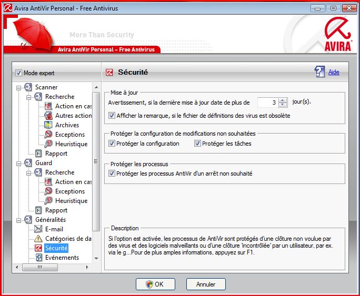Uncheck 'Protéger les tâches' checkbox

coord(197,144)
